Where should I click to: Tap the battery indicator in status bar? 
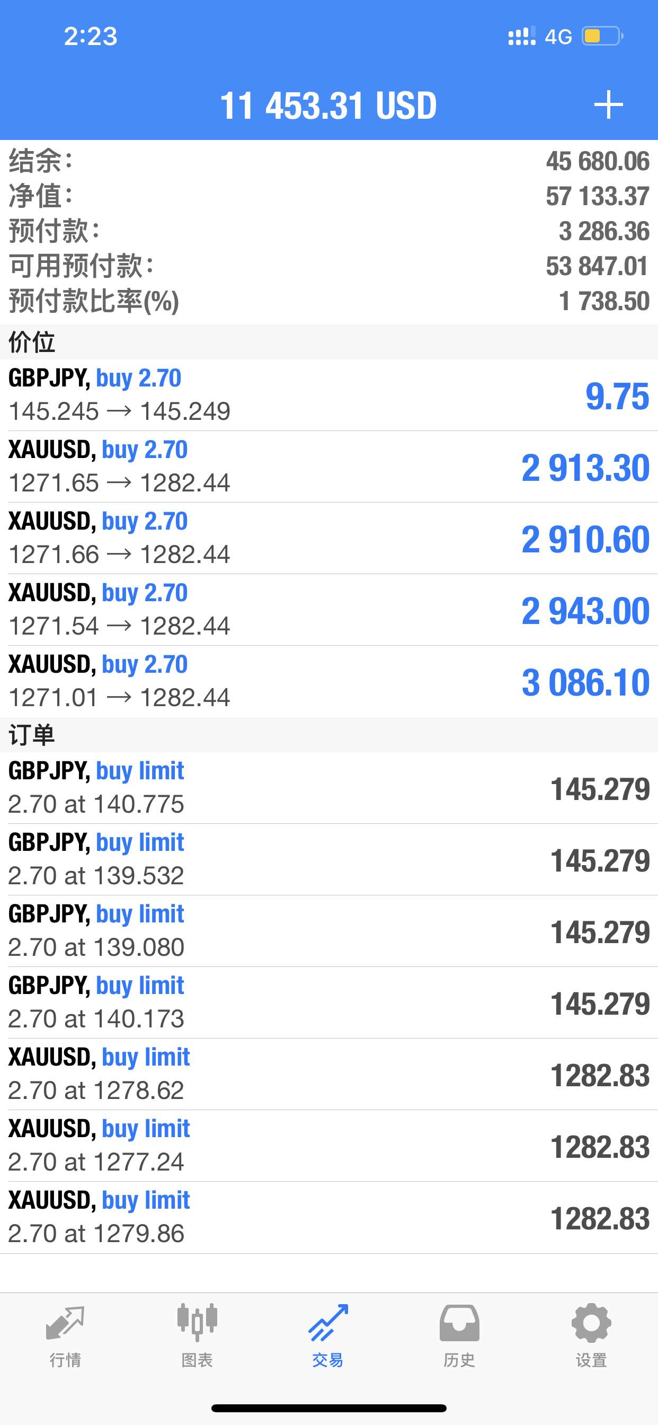(603, 37)
